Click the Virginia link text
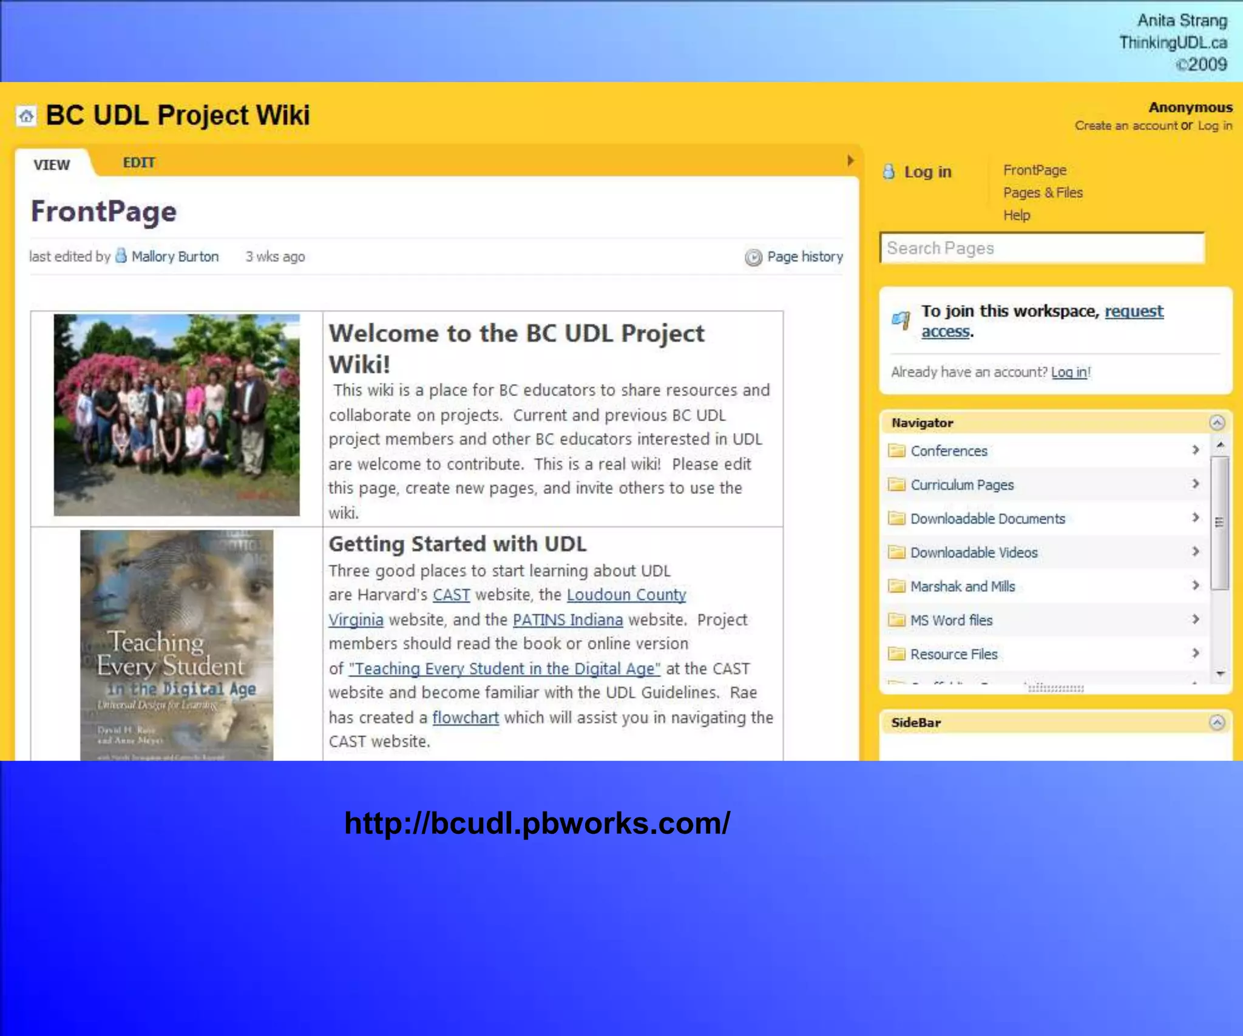 pos(356,620)
